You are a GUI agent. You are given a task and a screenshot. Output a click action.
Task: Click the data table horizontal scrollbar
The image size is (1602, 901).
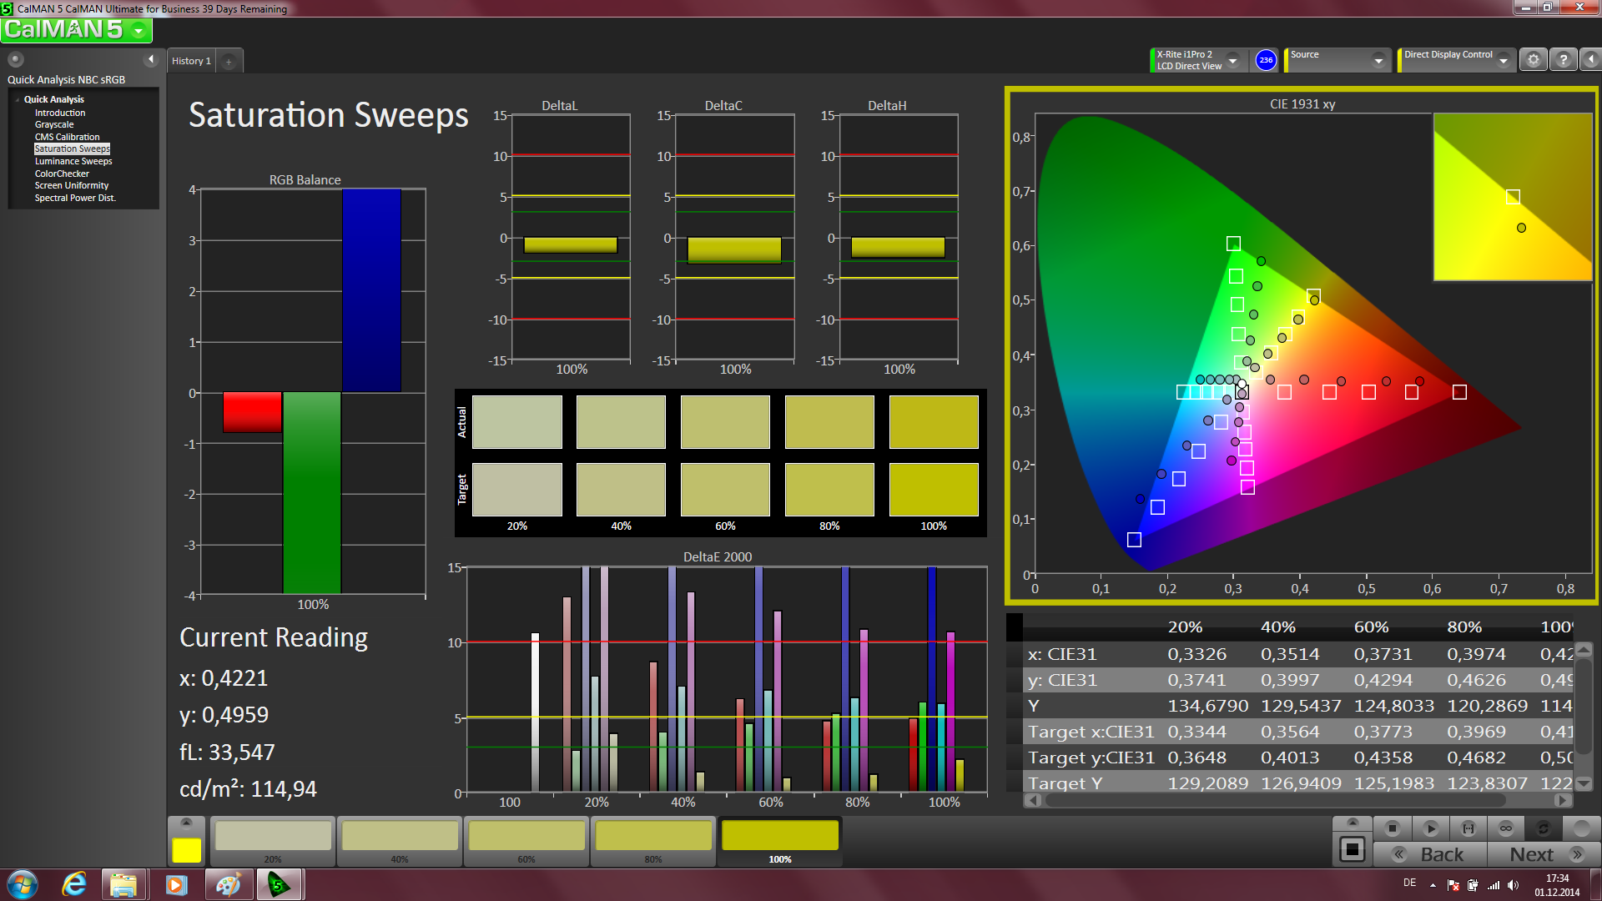(x=1275, y=800)
